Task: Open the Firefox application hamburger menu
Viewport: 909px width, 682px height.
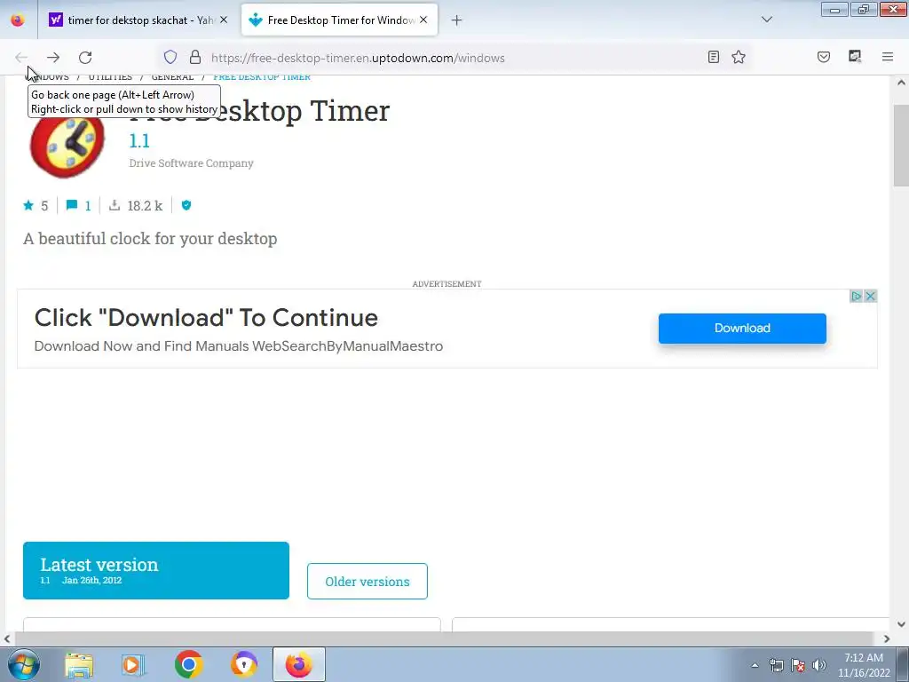Action: pyautogui.click(x=888, y=57)
